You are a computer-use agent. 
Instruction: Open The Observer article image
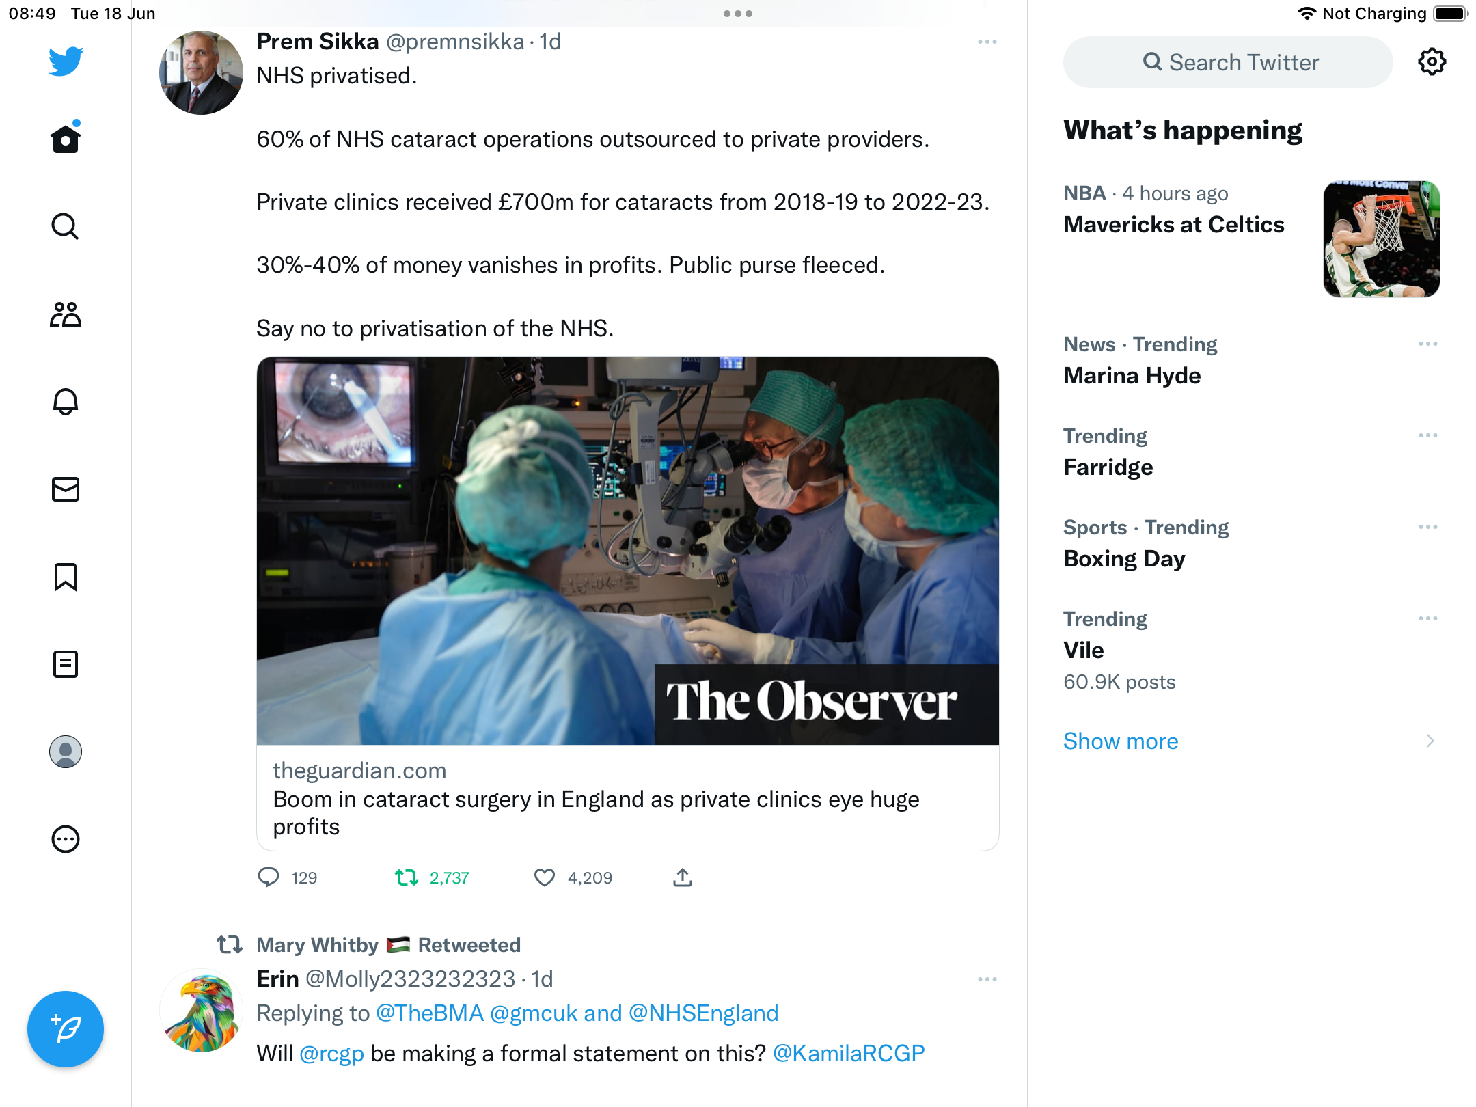(x=627, y=551)
